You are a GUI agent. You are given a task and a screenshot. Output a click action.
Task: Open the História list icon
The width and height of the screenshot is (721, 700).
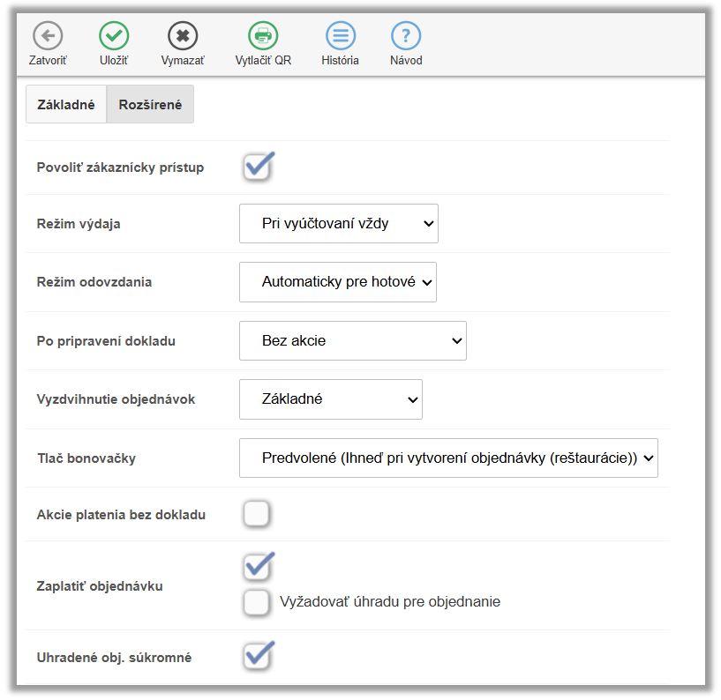click(x=340, y=36)
